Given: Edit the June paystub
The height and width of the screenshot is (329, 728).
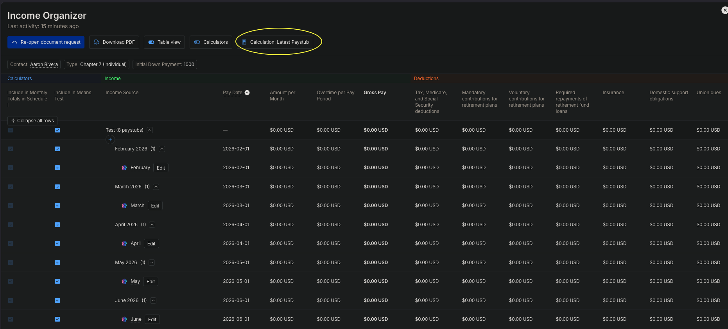Looking at the screenshot, I should (x=152, y=319).
